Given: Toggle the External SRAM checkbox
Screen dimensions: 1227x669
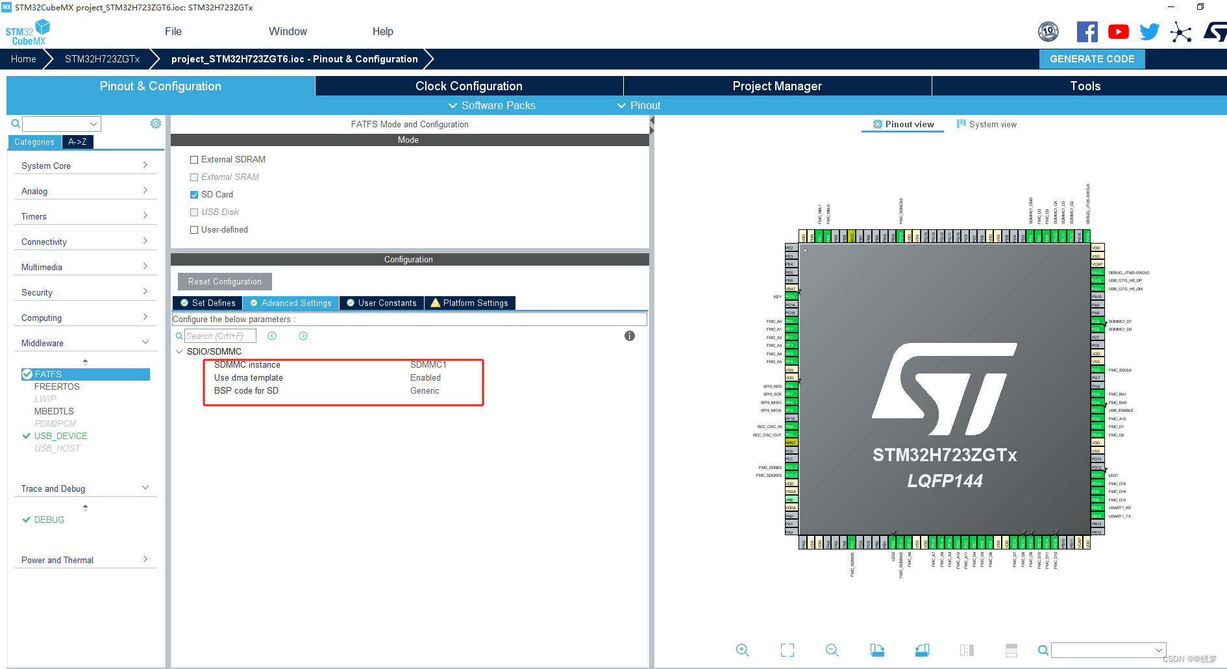Looking at the screenshot, I should pyautogui.click(x=194, y=177).
